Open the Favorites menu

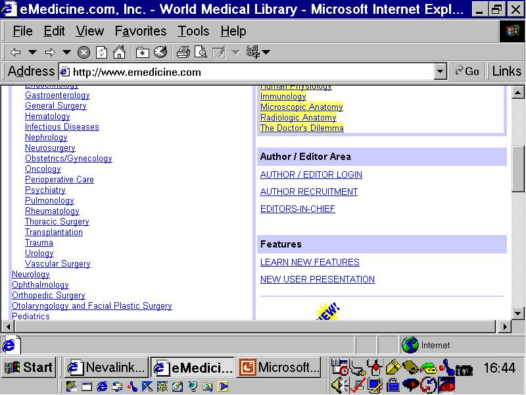pyautogui.click(x=141, y=31)
